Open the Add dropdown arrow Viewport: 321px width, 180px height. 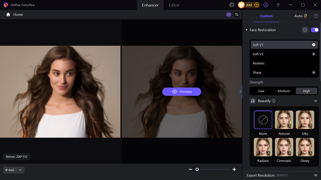point(20,170)
